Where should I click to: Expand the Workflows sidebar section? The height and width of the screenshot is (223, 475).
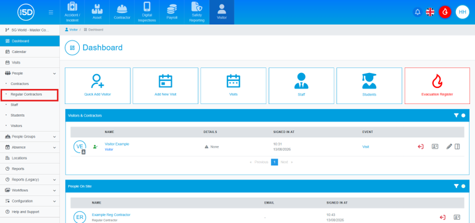tap(30, 190)
